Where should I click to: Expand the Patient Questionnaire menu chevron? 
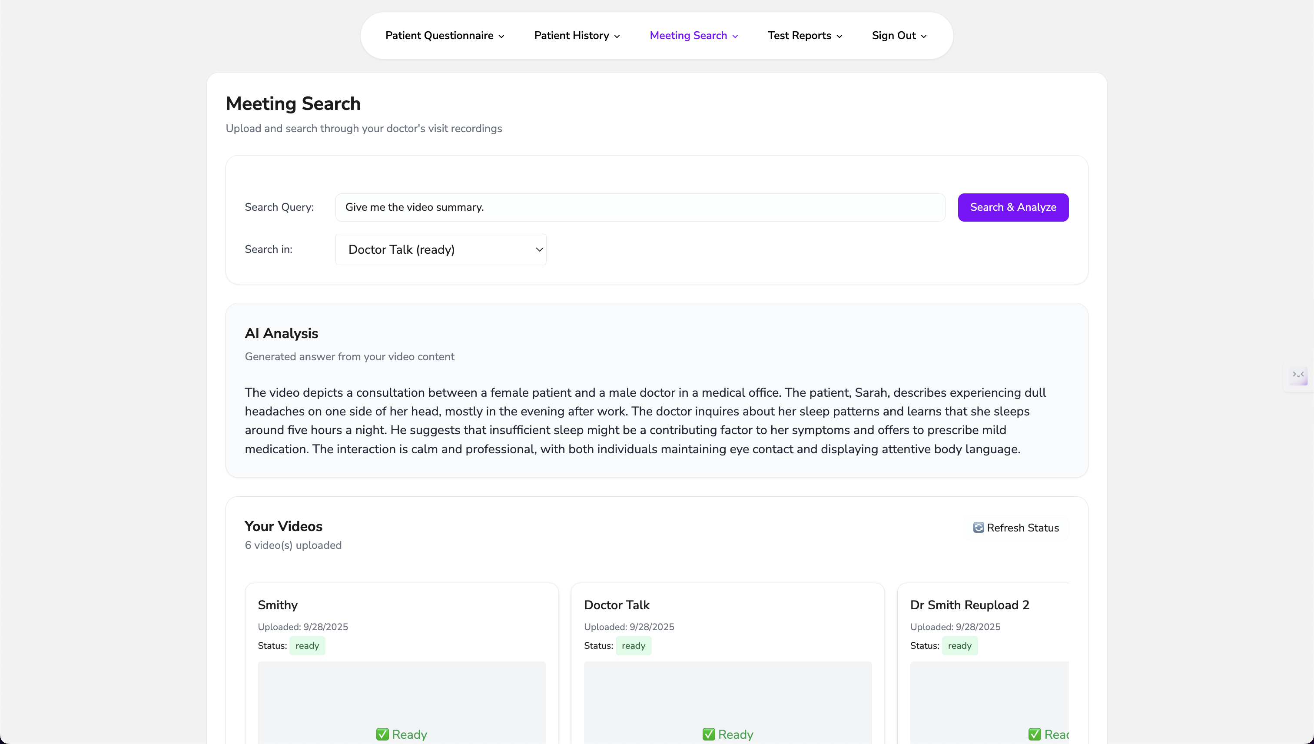tap(501, 36)
